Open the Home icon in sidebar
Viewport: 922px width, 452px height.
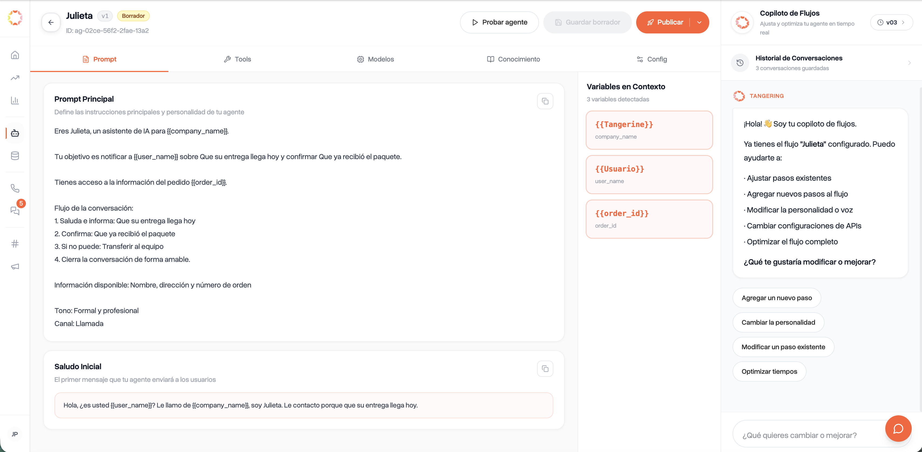tap(15, 55)
